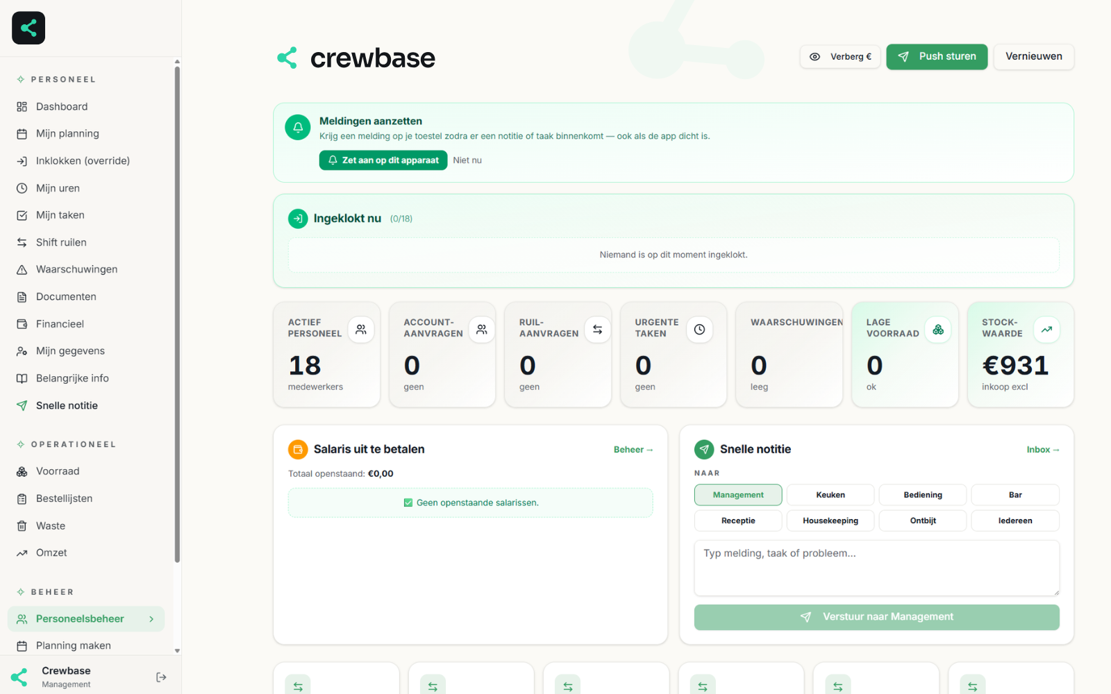
Task: Click the bell icon in Meldingen aanzetten banner
Action: [298, 127]
